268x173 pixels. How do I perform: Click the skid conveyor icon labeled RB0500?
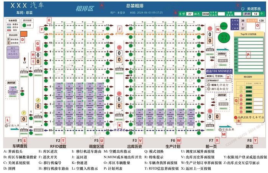coord(38,71)
